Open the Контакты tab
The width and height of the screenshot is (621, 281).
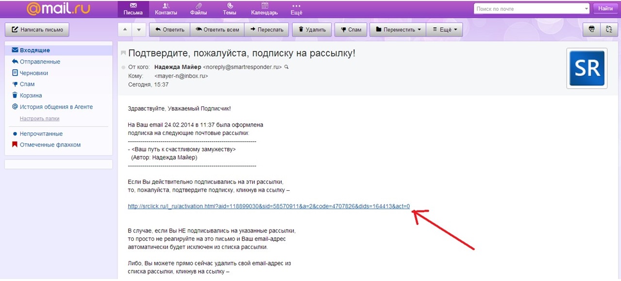166,9
